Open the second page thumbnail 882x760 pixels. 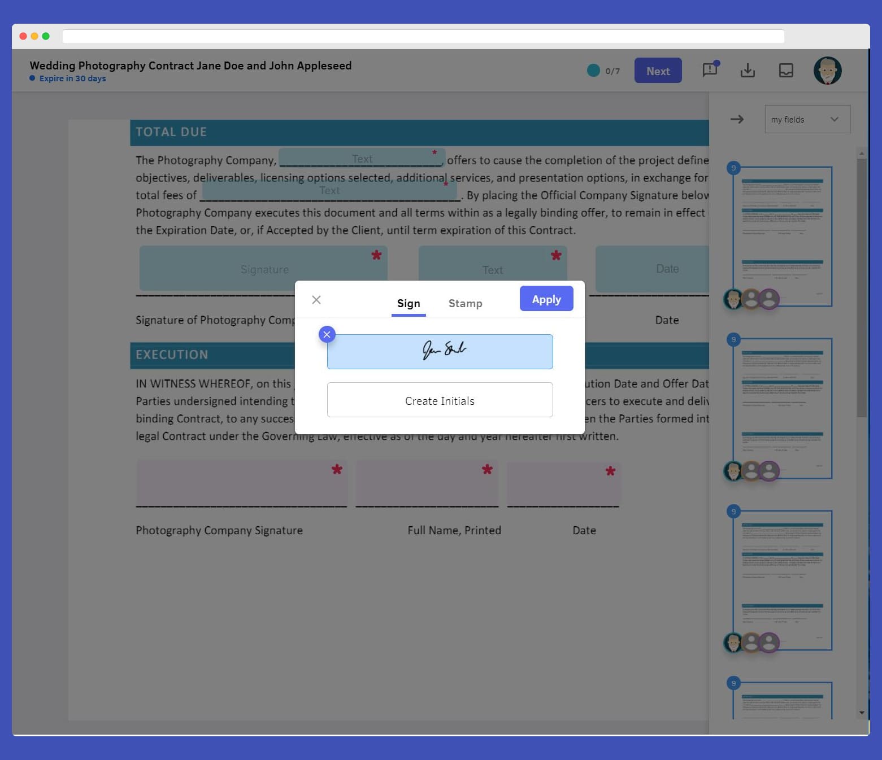click(782, 408)
